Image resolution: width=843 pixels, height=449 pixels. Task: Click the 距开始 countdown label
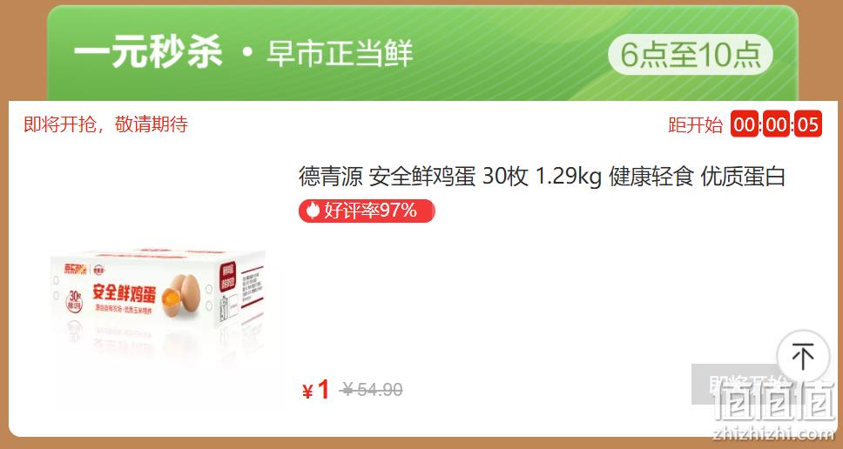(695, 125)
